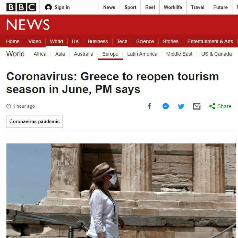Click the NEWS banner title
The height and width of the screenshot is (238, 238).
point(28,24)
